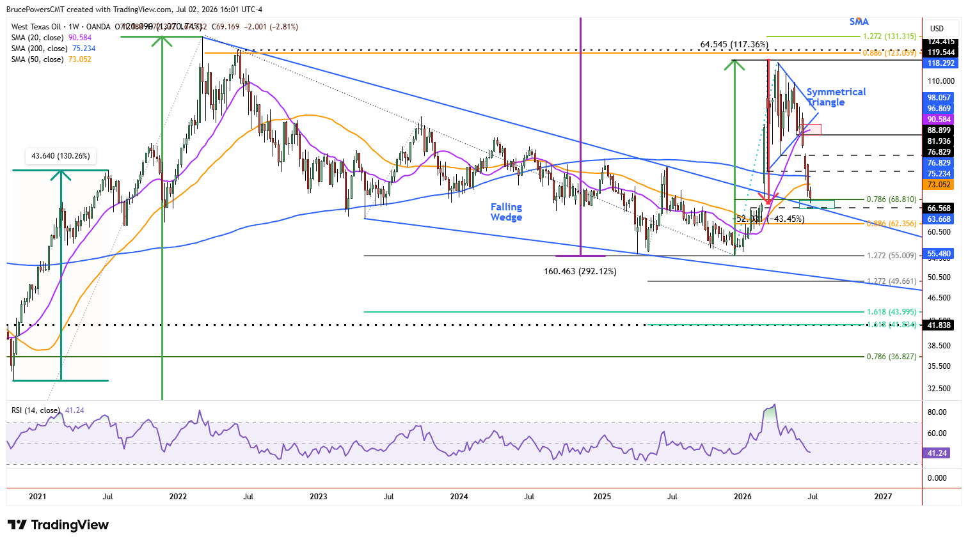Click the 64.545 (117.36%) measurement label

734,45
